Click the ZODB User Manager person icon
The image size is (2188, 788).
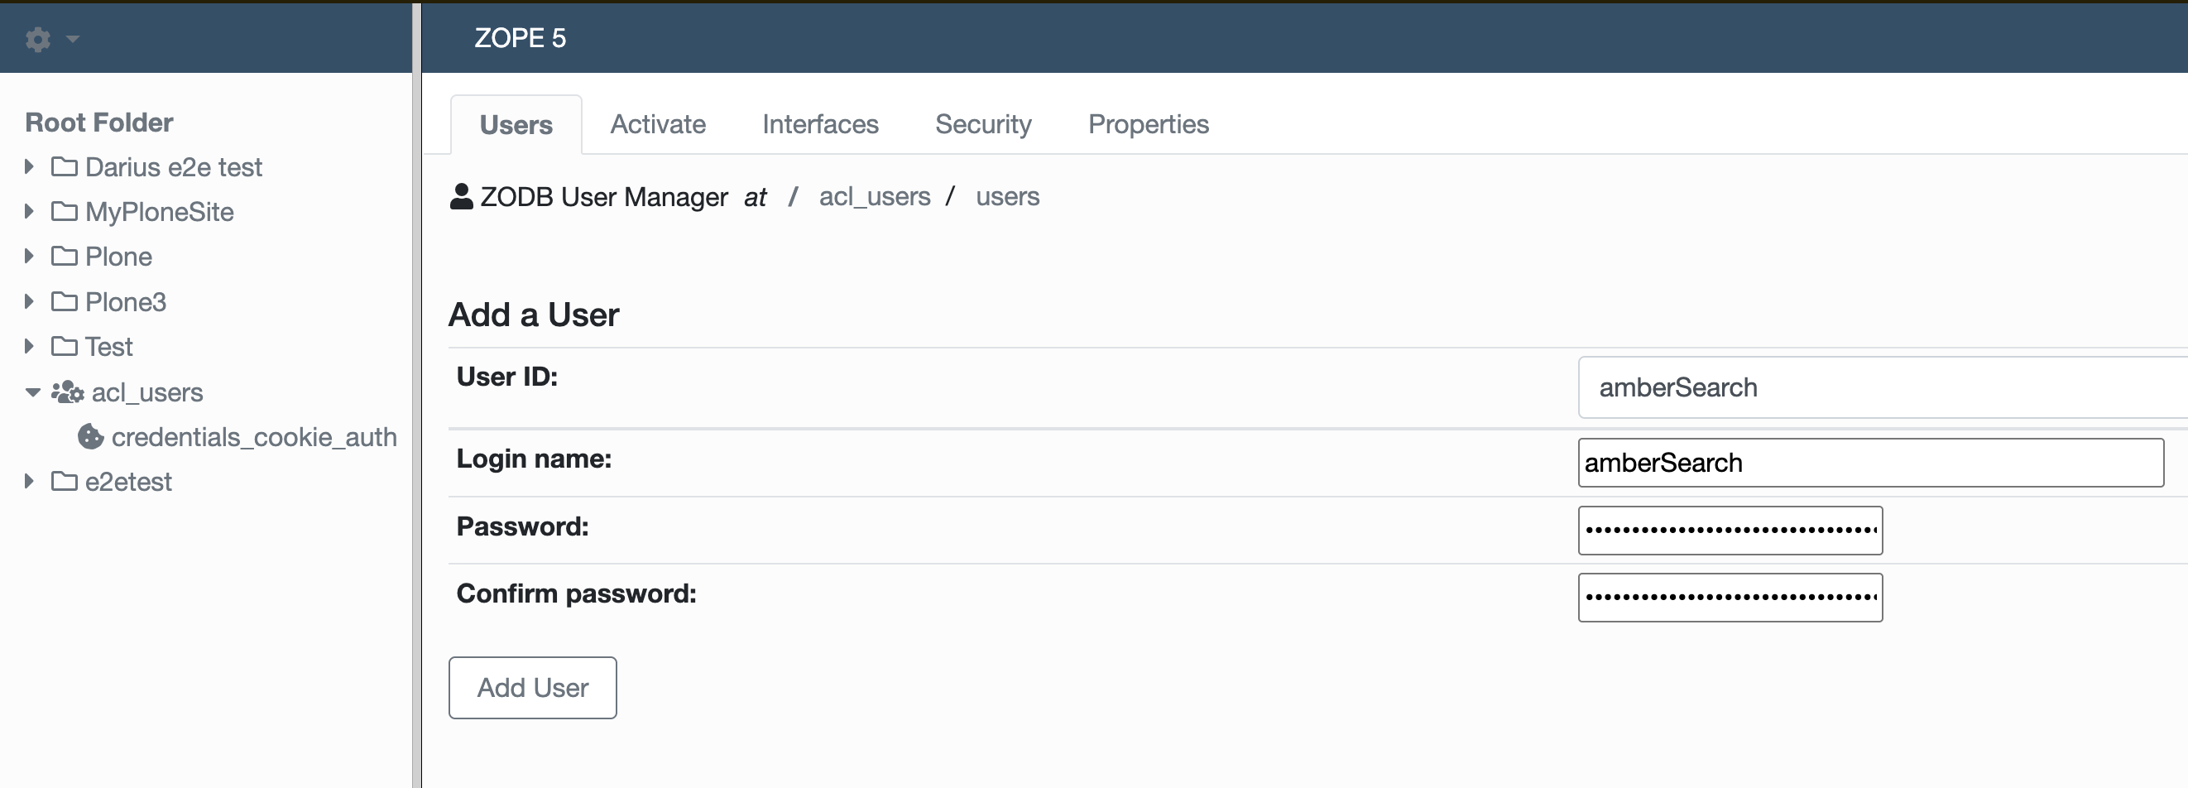point(461,196)
